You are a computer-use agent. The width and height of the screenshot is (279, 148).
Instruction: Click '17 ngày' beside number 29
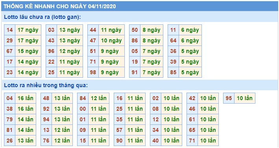coord(28,41)
